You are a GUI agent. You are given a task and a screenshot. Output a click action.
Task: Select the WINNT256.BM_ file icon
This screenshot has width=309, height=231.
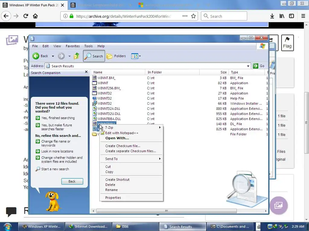(94, 88)
